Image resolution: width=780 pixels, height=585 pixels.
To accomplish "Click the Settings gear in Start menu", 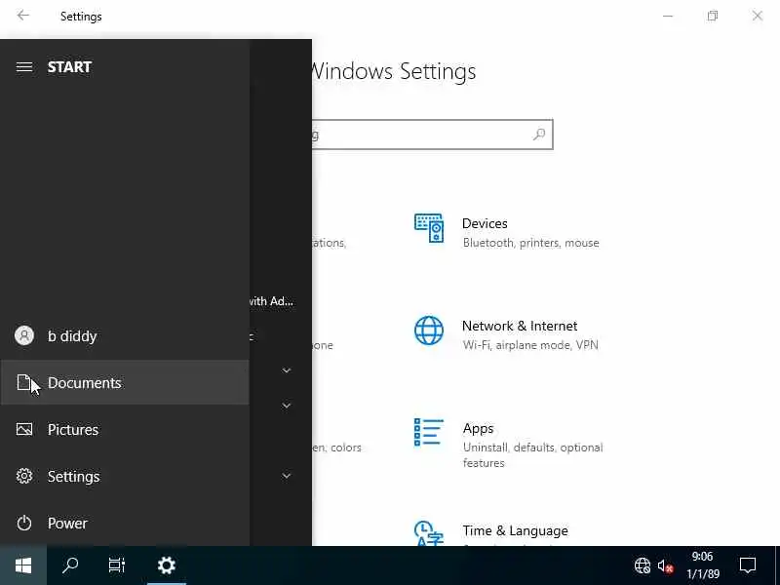I will [x=23, y=476].
